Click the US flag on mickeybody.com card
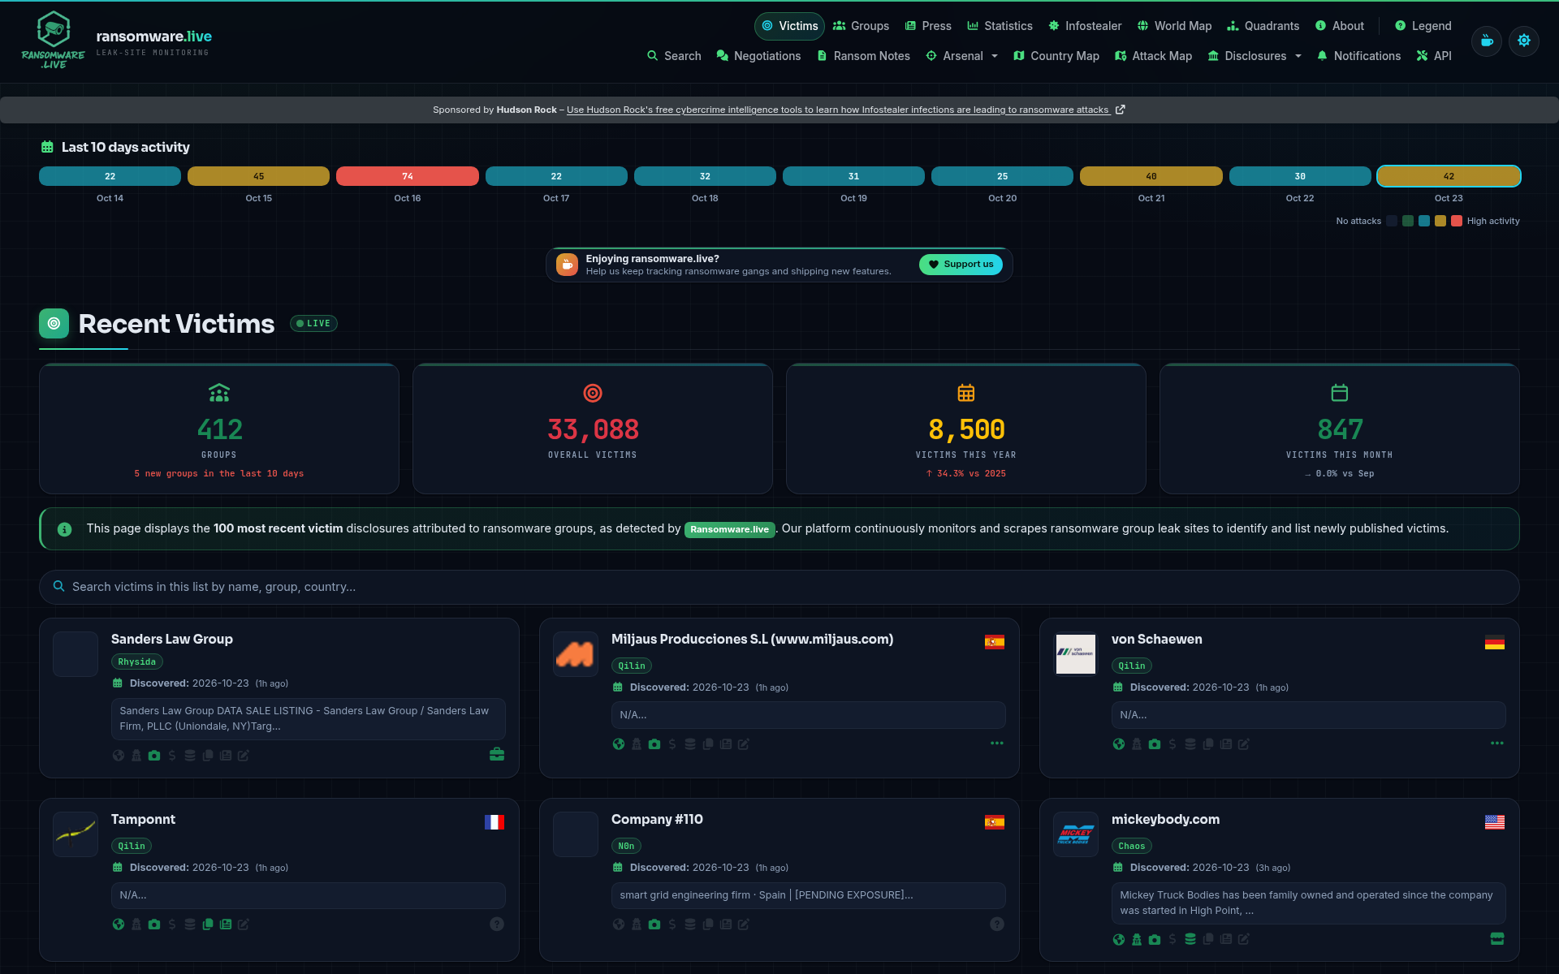This screenshot has height=974, width=1559. 1495,822
